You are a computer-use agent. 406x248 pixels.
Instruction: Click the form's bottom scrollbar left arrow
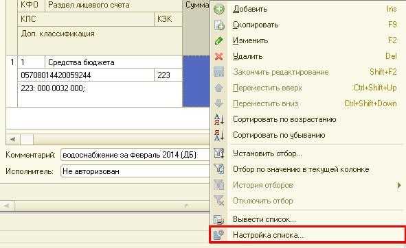tap(7, 206)
